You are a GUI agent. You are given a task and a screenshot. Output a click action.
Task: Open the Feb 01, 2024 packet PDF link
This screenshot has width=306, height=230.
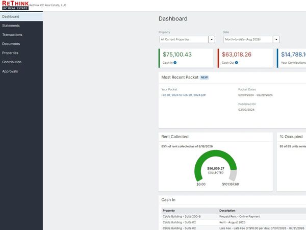(184, 95)
